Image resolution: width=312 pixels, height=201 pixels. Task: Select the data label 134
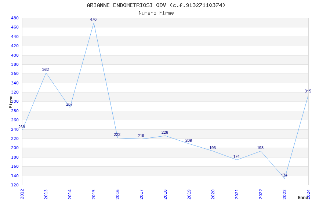(284, 175)
